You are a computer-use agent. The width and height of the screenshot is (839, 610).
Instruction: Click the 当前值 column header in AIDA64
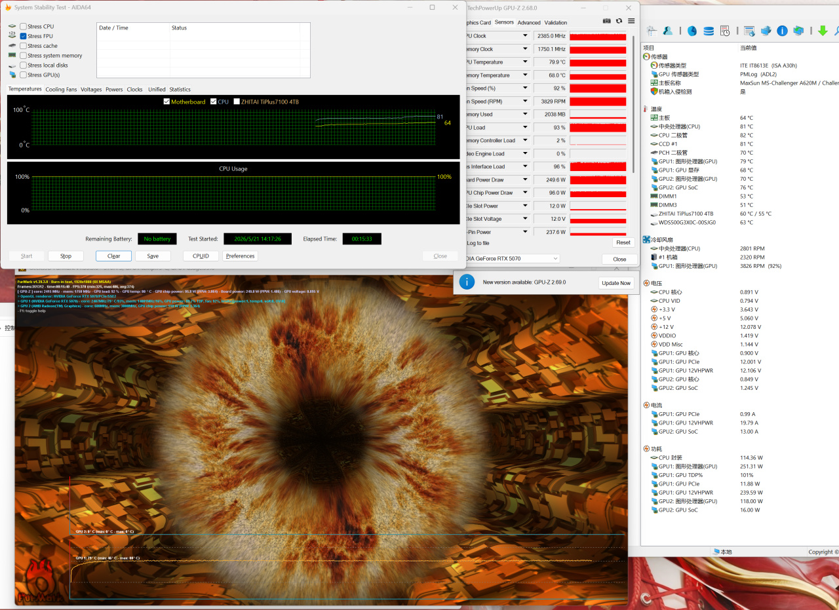749,48
